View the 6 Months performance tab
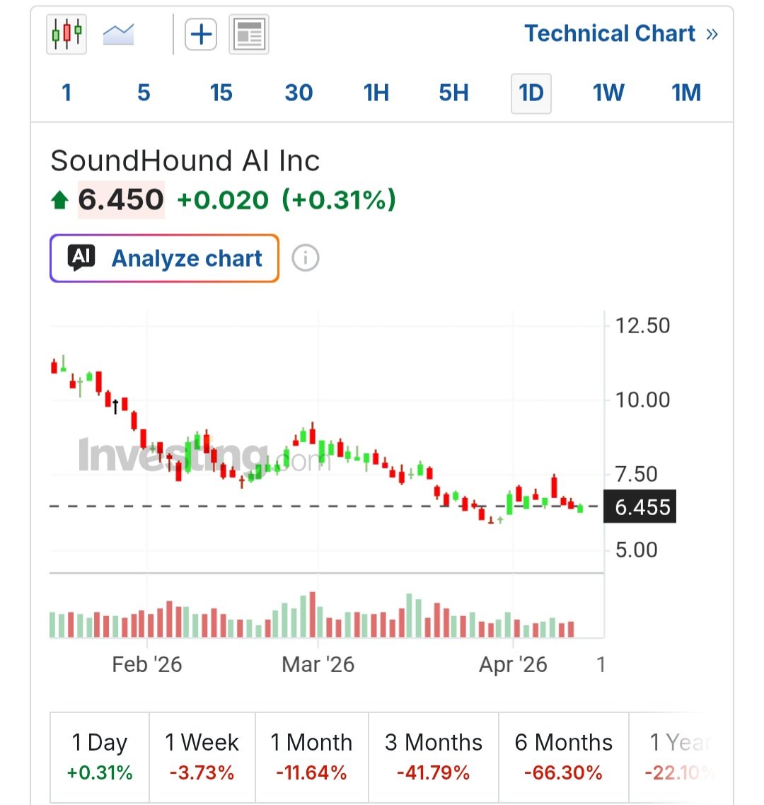 coord(562,755)
